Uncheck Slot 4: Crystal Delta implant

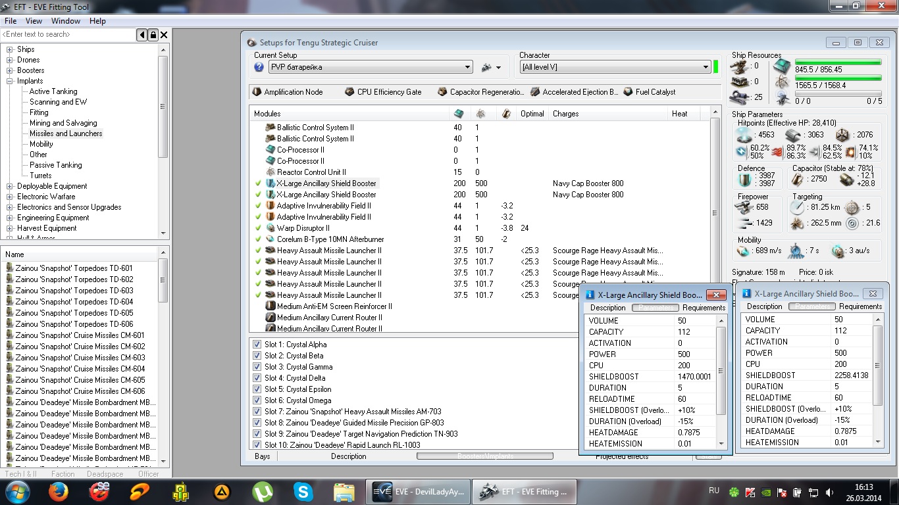[x=257, y=378]
